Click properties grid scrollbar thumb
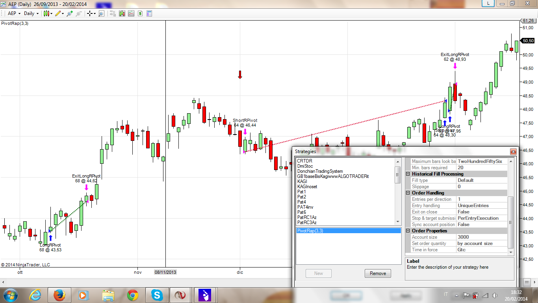538x303 pixels. point(511,222)
